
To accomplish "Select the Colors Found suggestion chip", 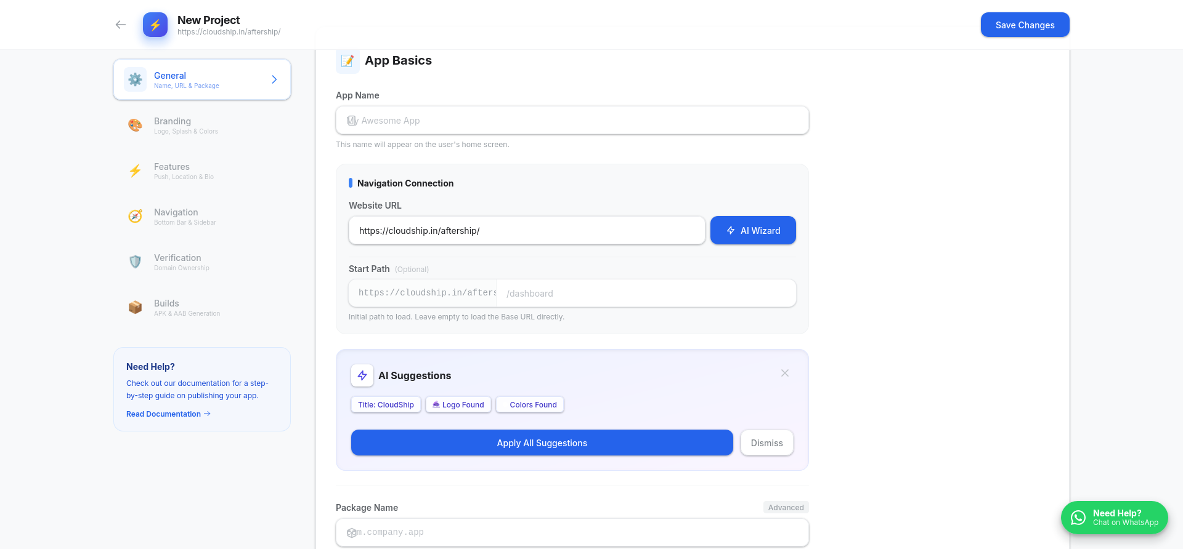I will pyautogui.click(x=529, y=404).
